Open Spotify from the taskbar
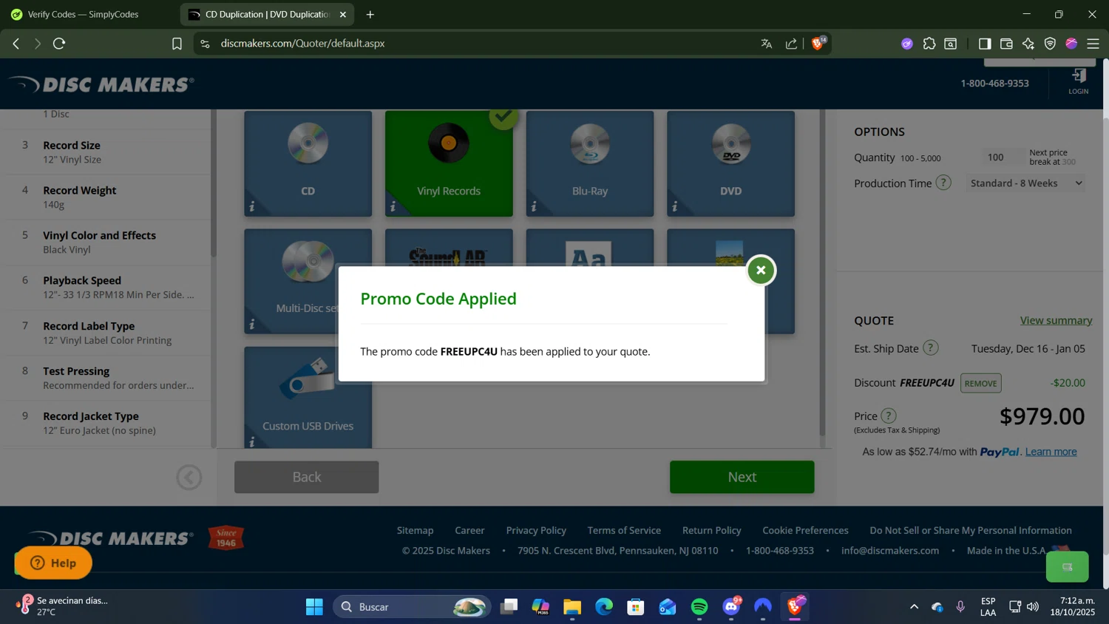 pyautogui.click(x=699, y=607)
